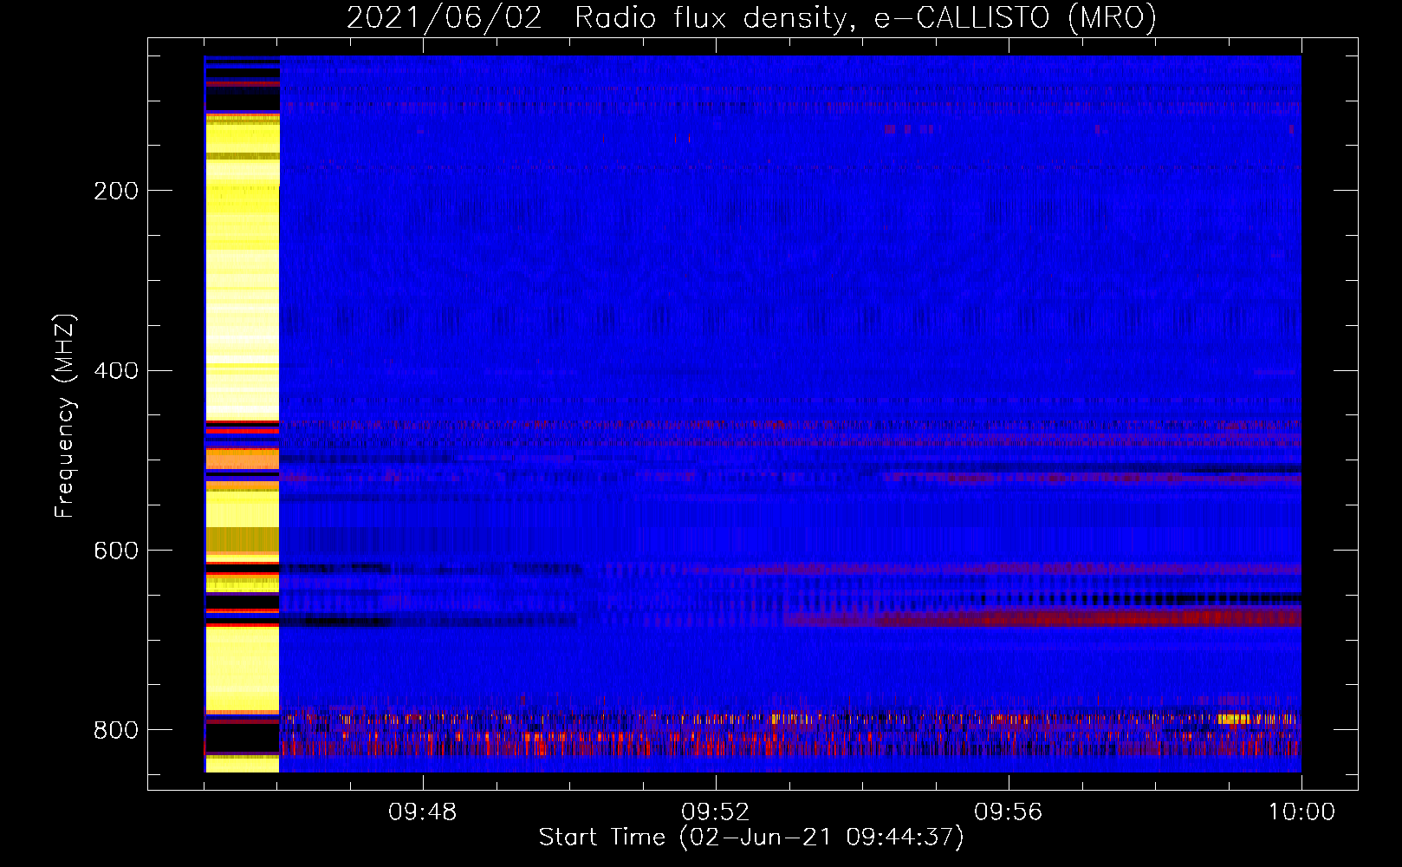Click the 'Start Time (02-Jun-21 09:44:37)' label

[x=750, y=838]
